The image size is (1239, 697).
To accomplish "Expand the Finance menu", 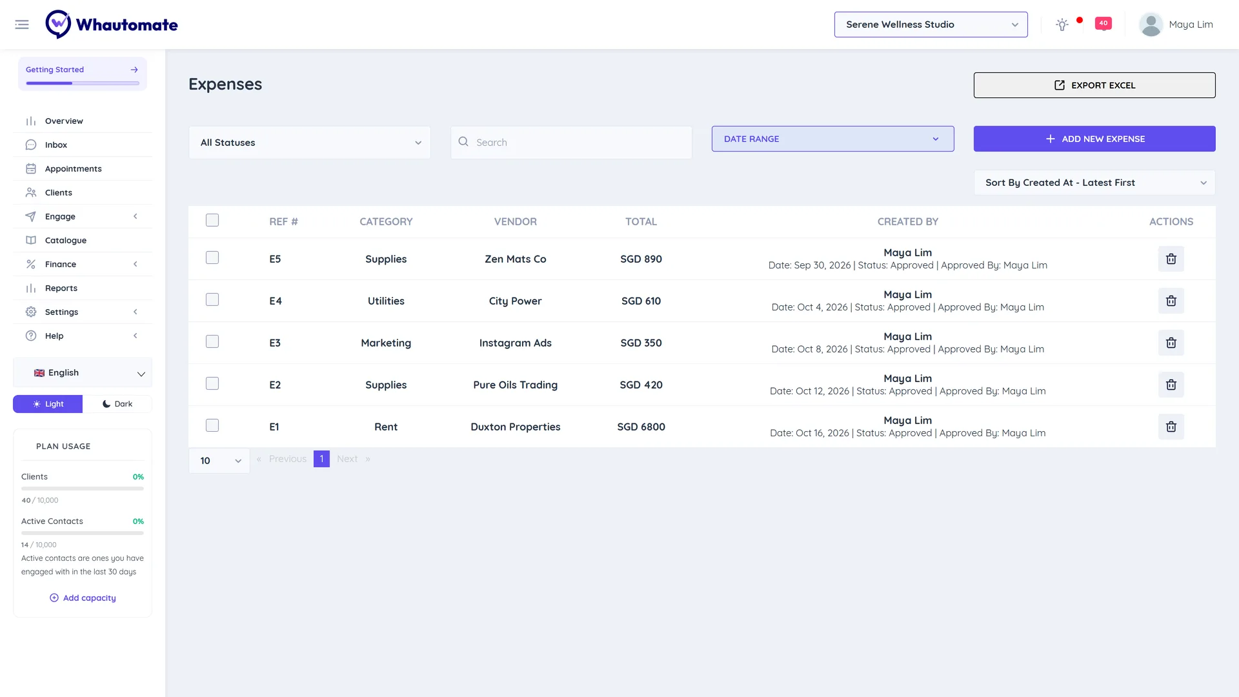I will pyautogui.click(x=83, y=265).
